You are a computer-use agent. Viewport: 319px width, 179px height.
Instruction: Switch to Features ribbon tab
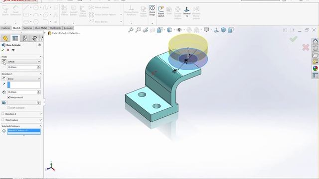(5, 28)
